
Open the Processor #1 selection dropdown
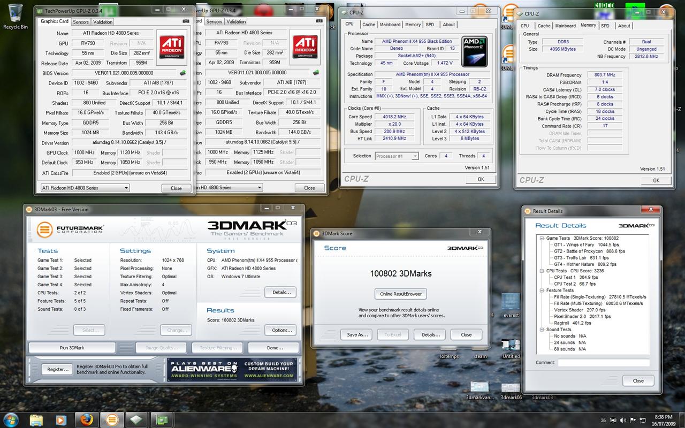pyautogui.click(x=397, y=156)
